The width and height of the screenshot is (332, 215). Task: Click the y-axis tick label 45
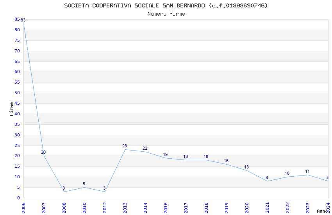tap(17, 103)
